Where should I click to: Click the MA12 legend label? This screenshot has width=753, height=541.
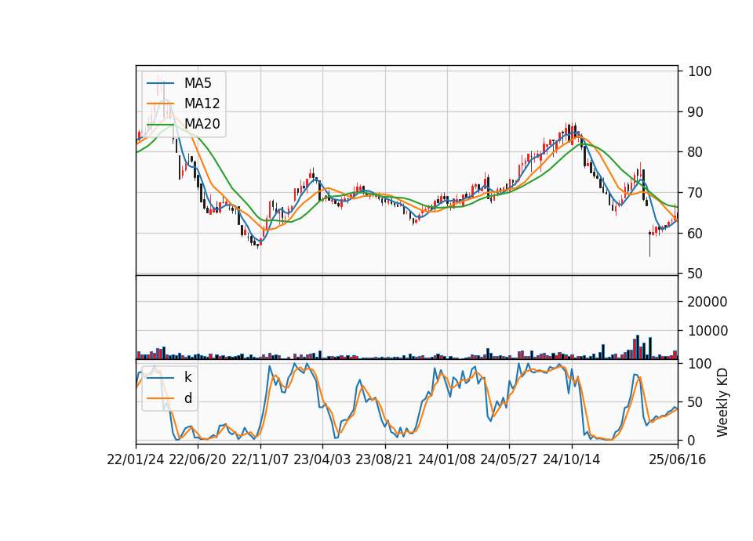click(202, 103)
